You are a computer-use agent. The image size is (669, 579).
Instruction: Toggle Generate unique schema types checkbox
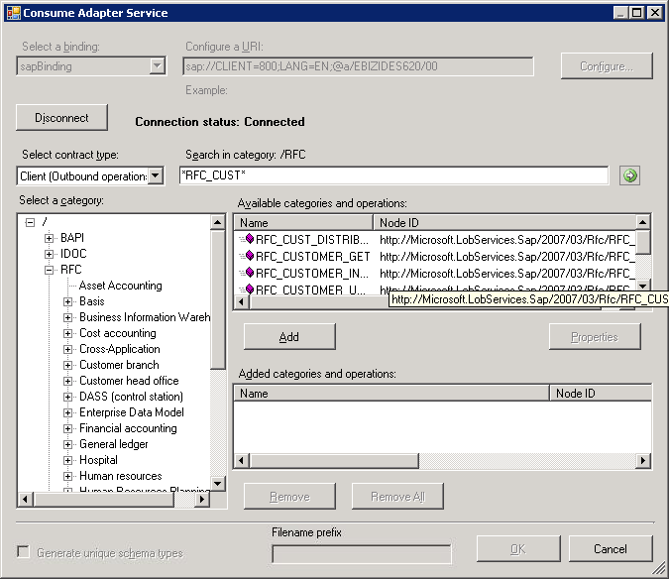click(x=24, y=551)
